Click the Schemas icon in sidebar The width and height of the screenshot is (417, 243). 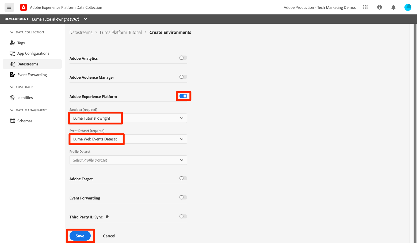click(12, 121)
